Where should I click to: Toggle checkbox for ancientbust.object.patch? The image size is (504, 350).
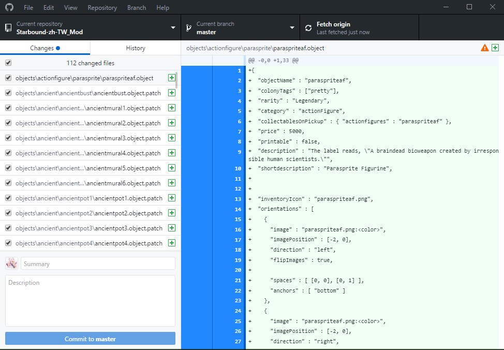8,93
